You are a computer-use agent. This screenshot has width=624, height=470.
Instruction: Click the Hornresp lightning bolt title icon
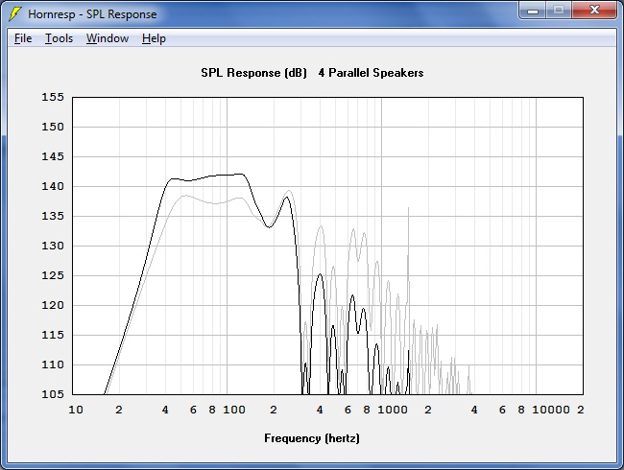point(14,14)
